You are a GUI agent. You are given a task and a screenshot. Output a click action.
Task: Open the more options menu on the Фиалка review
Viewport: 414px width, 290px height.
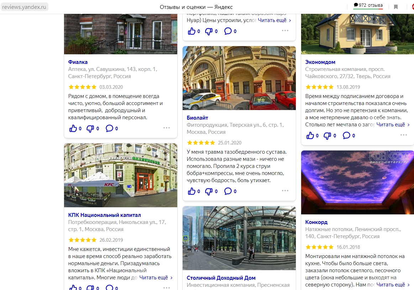point(167,128)
